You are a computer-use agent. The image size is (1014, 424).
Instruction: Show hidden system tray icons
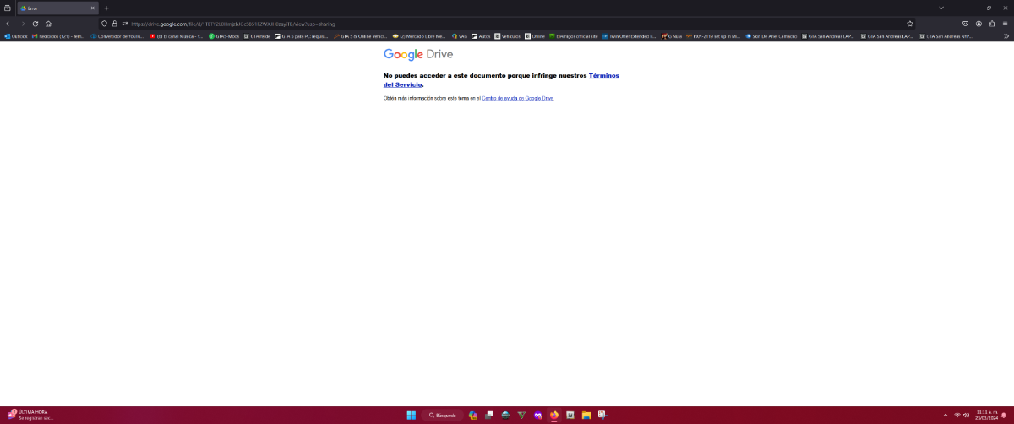point(946,416)
